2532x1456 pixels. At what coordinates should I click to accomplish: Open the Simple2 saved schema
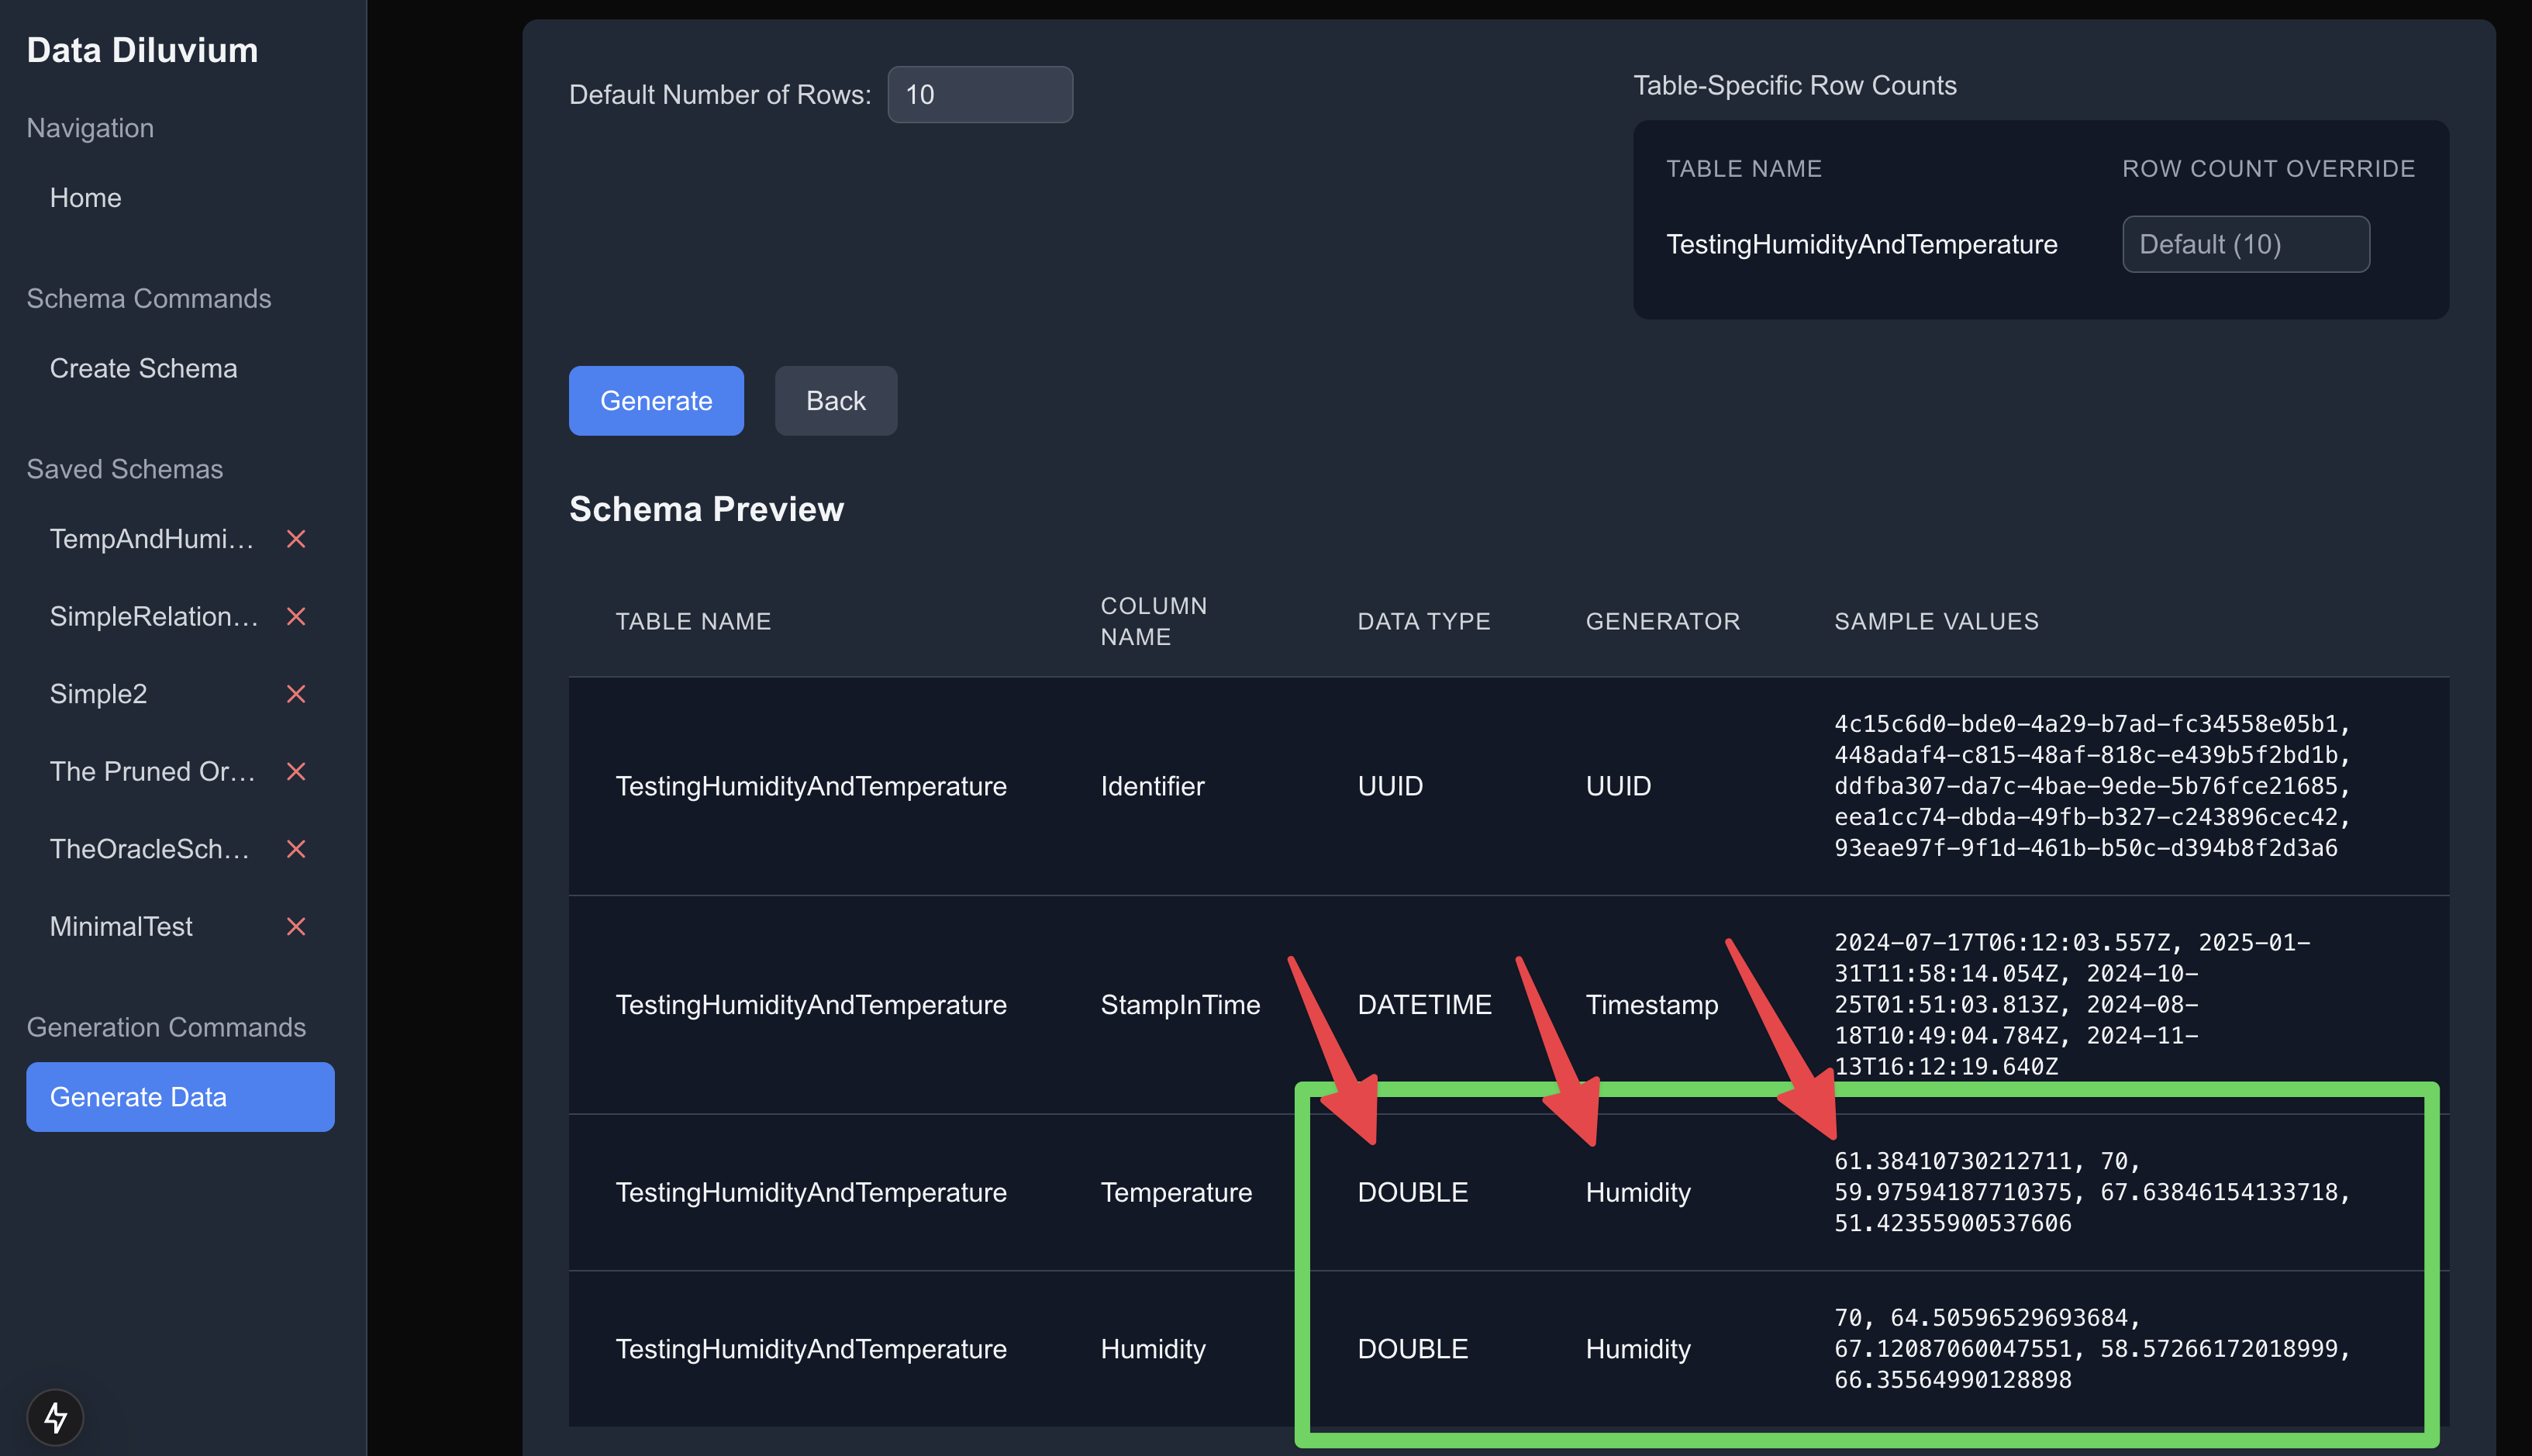point(98,694)
